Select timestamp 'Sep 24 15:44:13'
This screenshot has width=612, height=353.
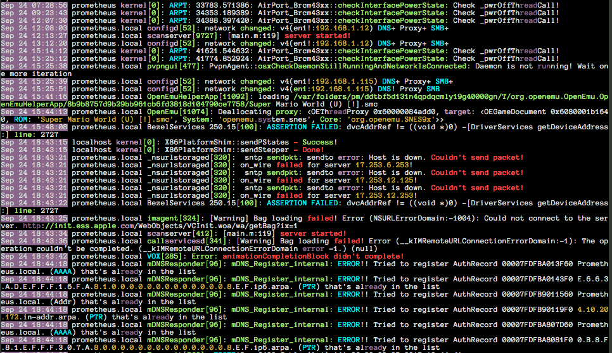click(x=34, y=112)
